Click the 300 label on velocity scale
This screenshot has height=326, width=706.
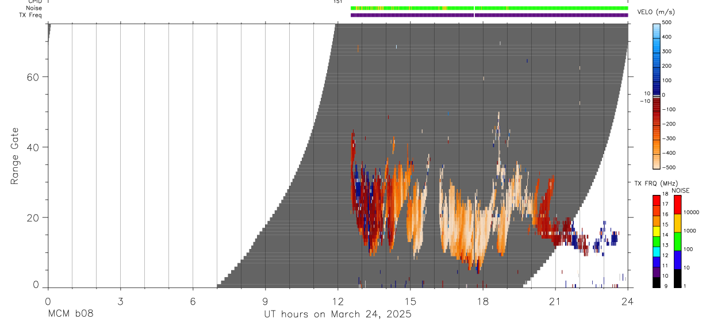click(x=667, y=52)
